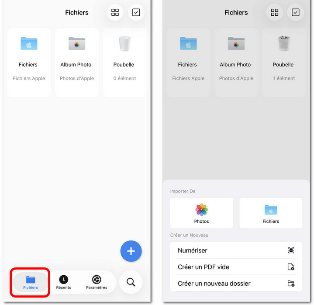Image resolution: width=314 pixels, height=305 pixels.
Task: Open Album Photo folder in left screen
Action: (x=77, y=63)
